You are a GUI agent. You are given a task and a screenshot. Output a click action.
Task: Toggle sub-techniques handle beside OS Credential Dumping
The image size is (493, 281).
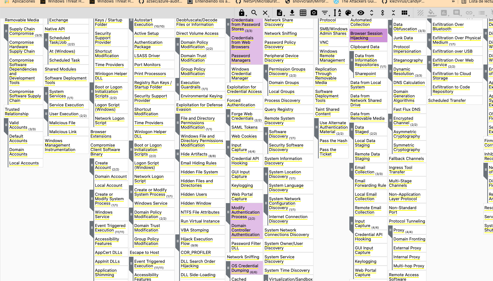(x=228, y=268)
